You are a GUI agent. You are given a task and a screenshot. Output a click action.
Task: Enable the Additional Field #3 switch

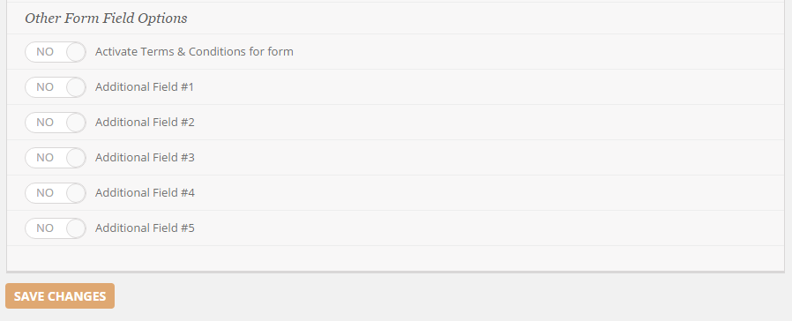(56, 158)
